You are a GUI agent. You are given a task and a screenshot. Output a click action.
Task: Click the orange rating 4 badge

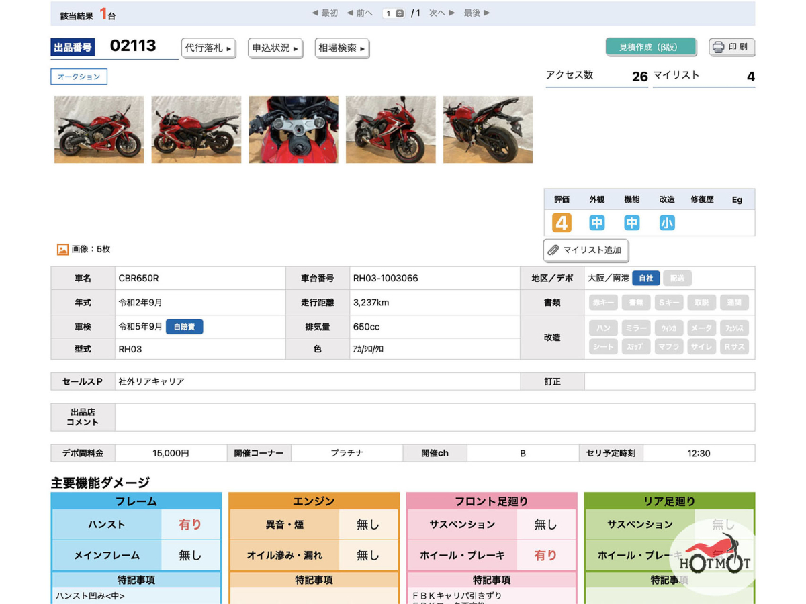click(x=562, y=223)
